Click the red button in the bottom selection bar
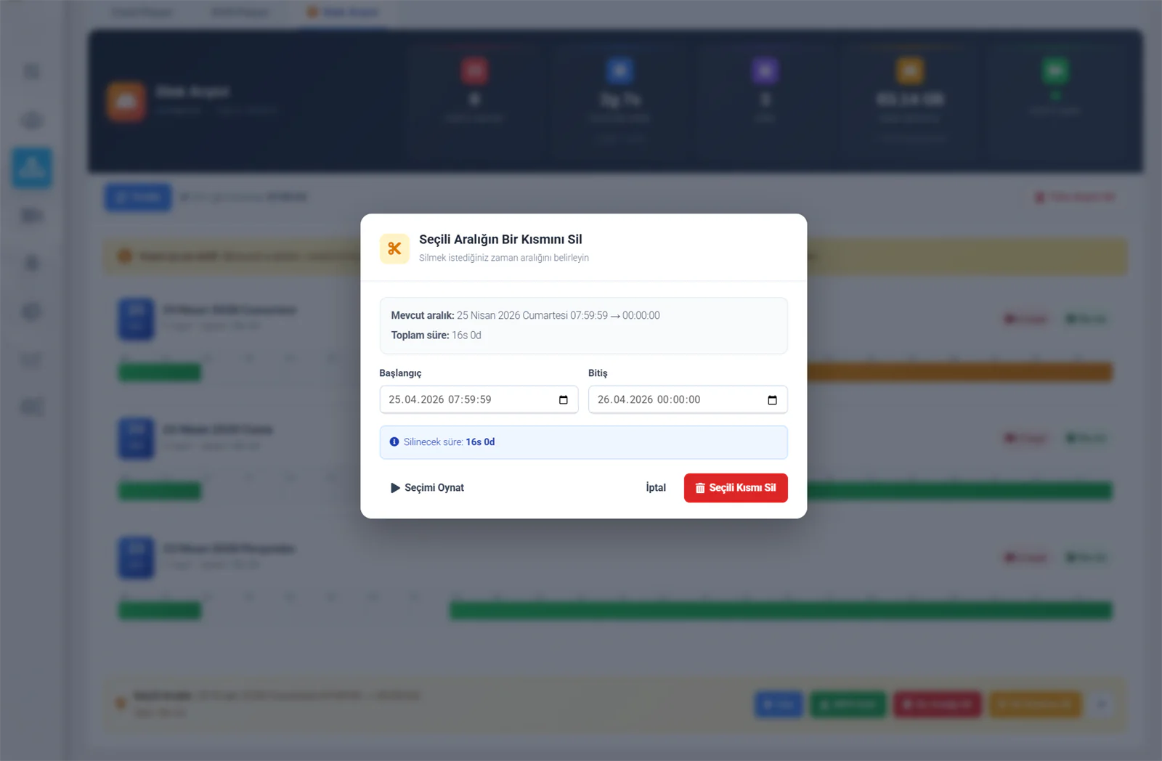The image size is (1162, 761). 937,704
